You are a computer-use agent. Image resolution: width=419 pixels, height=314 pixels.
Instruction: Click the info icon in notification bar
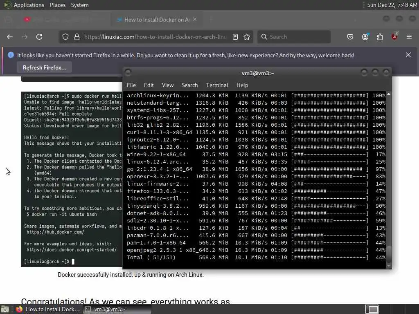[x=11, y=55]
